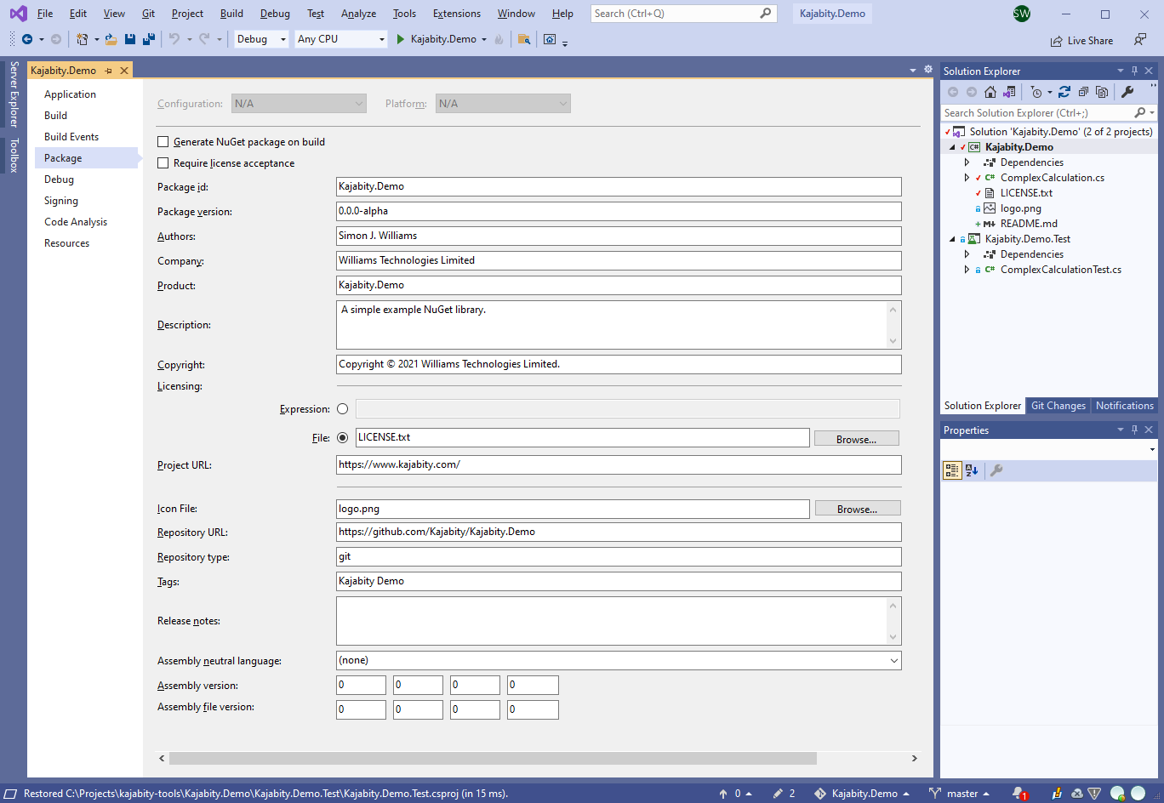Click in the Package version field
The image size is (1164, 803).
point(619,211)
